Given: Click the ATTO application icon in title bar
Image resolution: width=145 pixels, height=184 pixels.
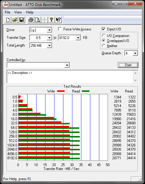Looking at the screenshot, I should [5, 5].
